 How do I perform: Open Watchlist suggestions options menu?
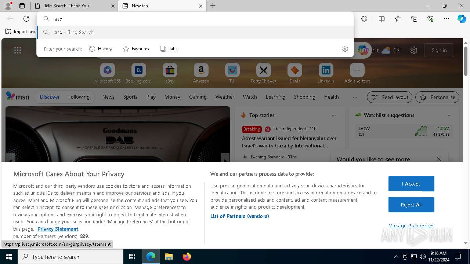pos(448,115)
